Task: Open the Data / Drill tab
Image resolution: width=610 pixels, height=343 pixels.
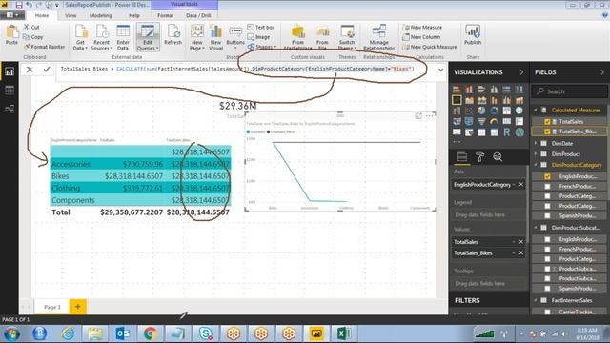Action: [198, 15]
